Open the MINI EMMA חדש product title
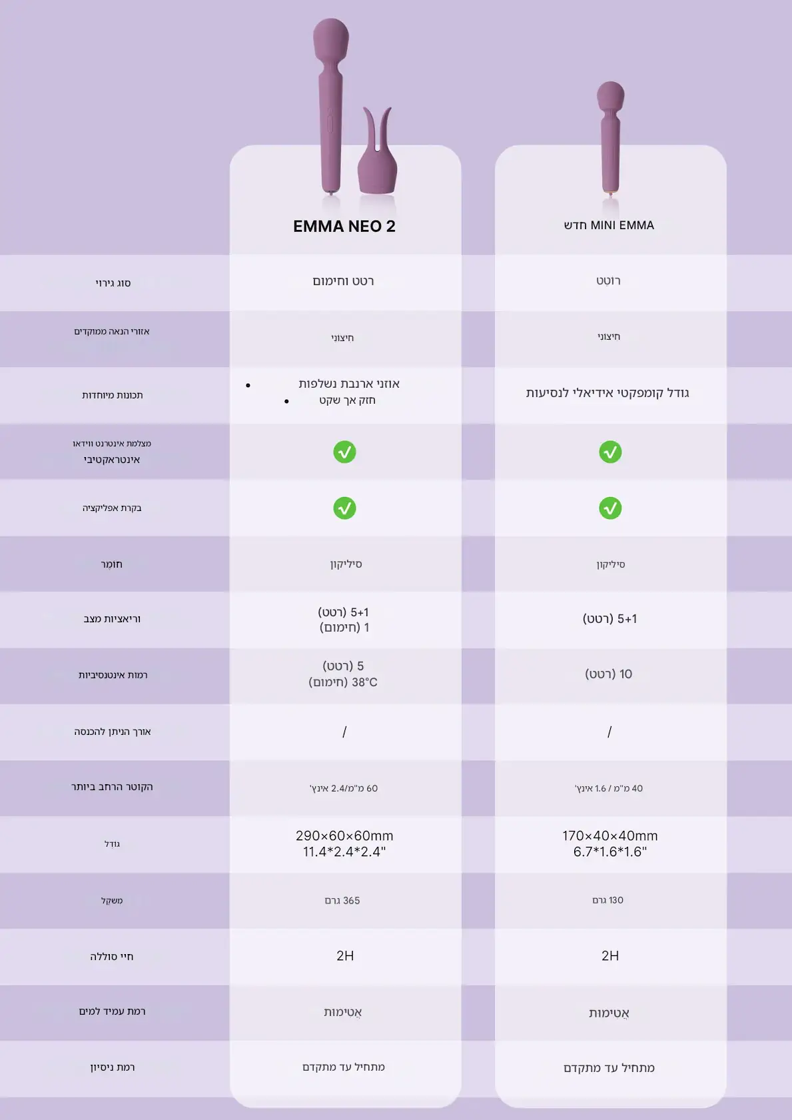The height and width of the screenshot is (1120, 792). coord(609,225)
